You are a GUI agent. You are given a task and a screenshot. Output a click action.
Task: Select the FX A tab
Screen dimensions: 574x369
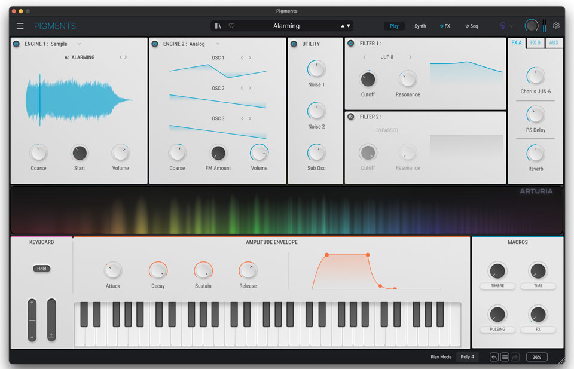[517, 43]
